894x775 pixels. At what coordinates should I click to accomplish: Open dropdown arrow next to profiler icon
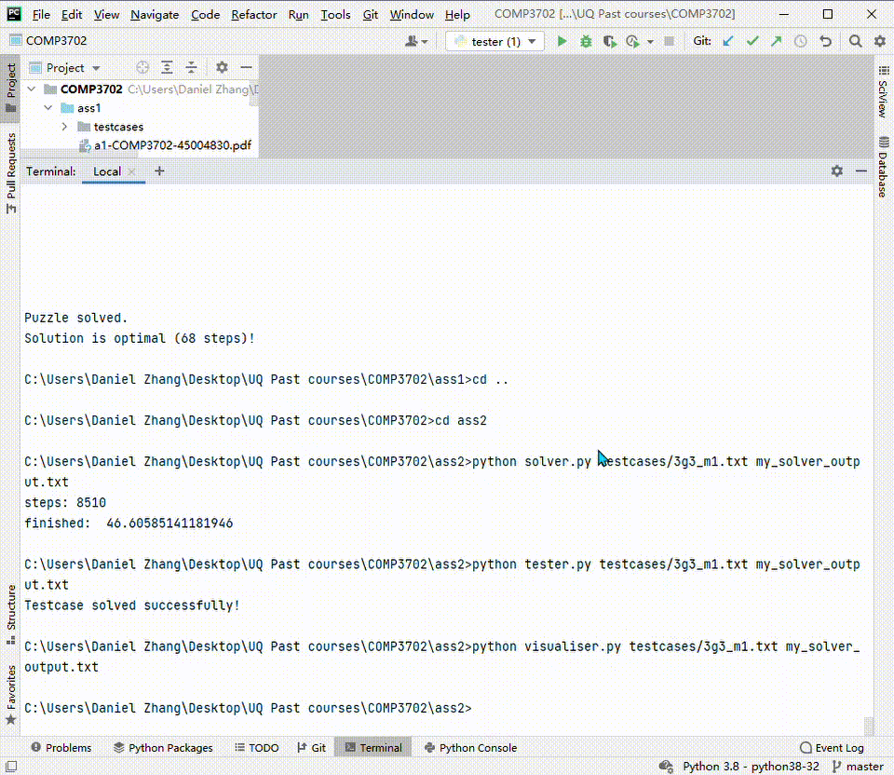[650, 42]
